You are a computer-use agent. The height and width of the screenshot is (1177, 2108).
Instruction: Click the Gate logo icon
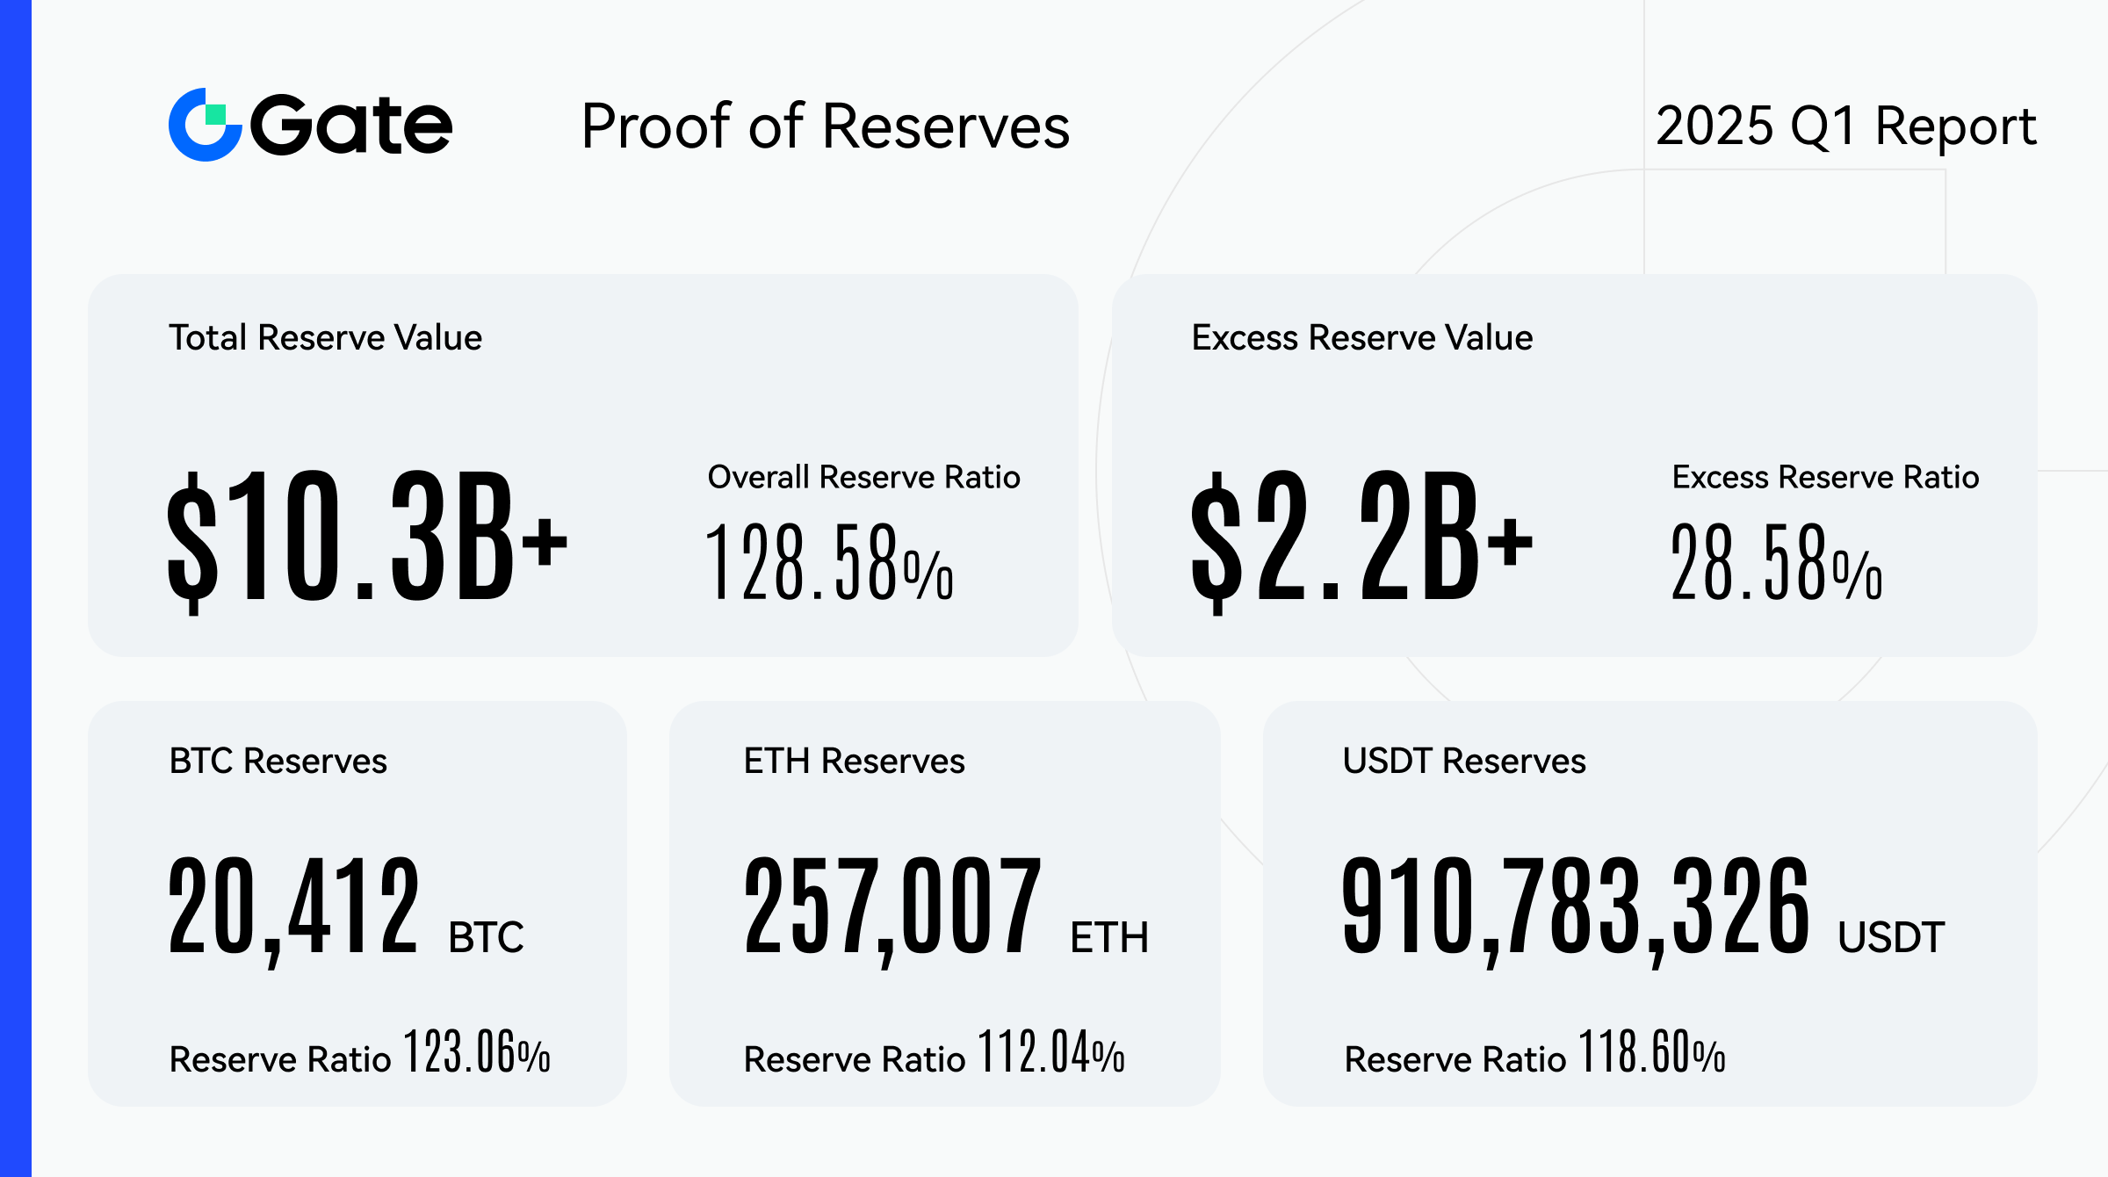(204, 125)
